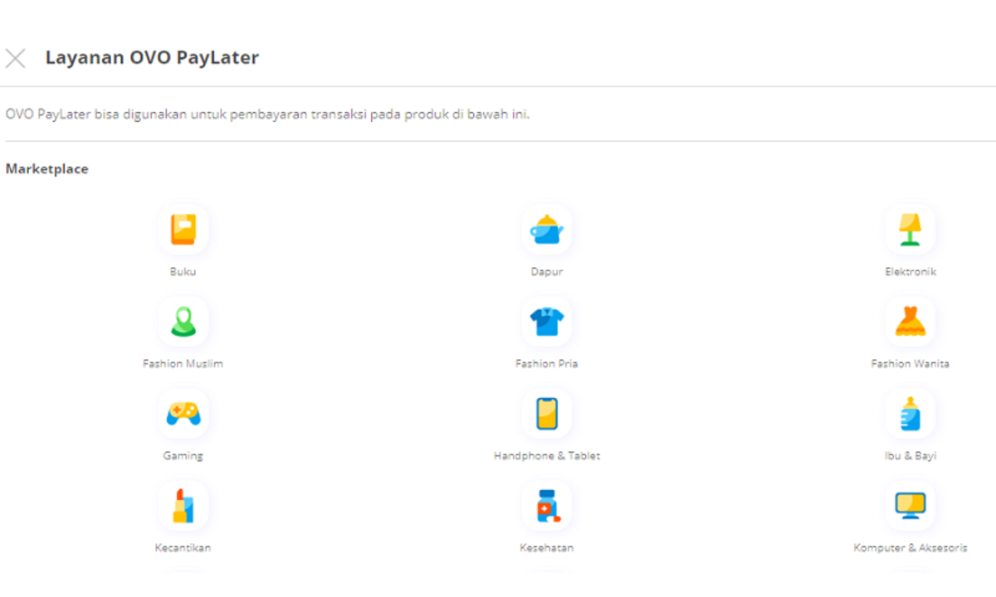Choose the Ibu & Bayi bottle icon
The image size is (996, 597).
910,414
